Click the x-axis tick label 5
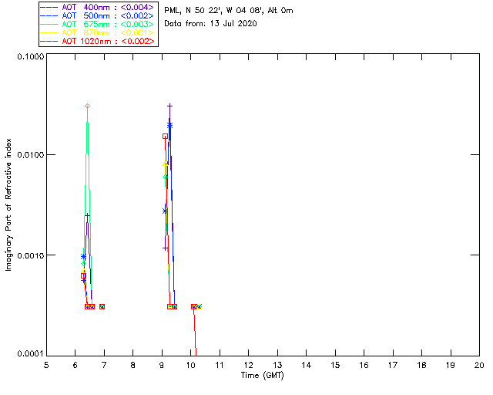The image size is (493, 395). coord(46,365)
